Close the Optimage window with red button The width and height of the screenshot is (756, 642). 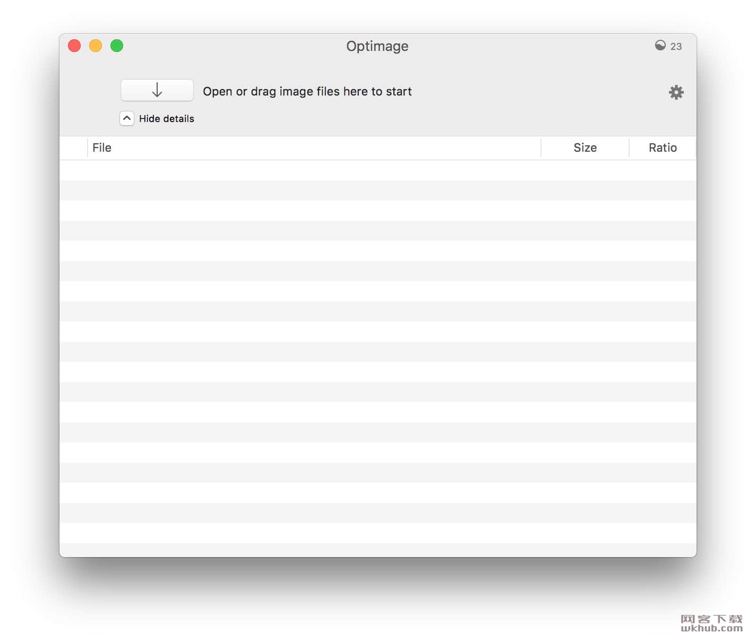[x=74, y=46]
